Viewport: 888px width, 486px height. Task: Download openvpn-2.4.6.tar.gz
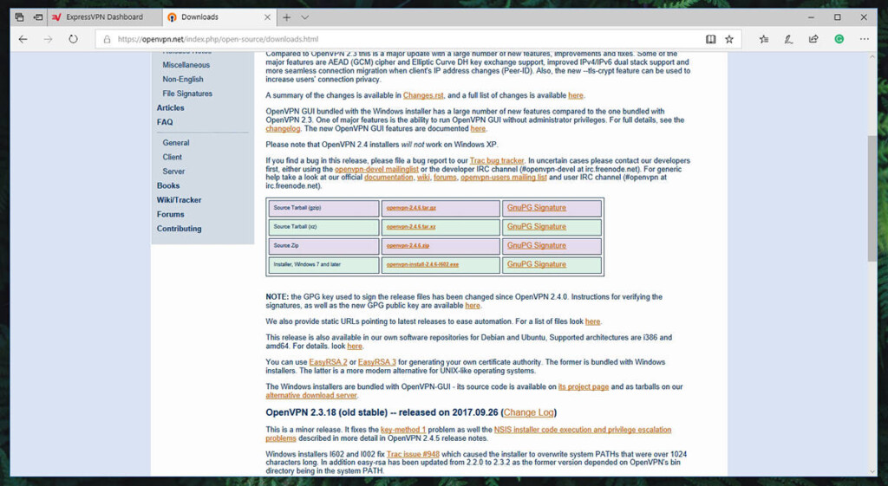pos(411,208)
